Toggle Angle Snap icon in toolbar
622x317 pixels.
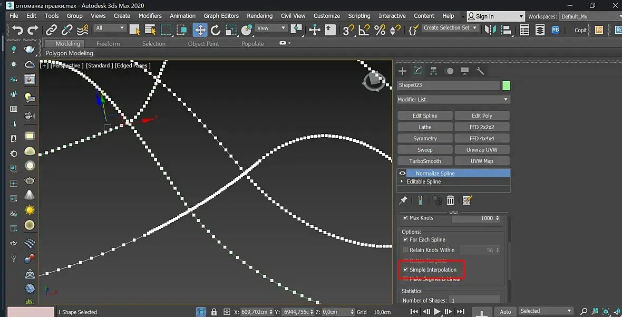click(364, 30)
